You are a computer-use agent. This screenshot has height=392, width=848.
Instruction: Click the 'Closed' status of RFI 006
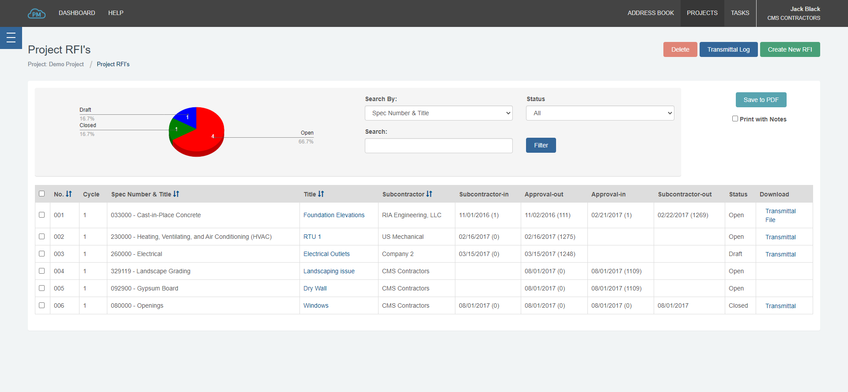(738, 305)
